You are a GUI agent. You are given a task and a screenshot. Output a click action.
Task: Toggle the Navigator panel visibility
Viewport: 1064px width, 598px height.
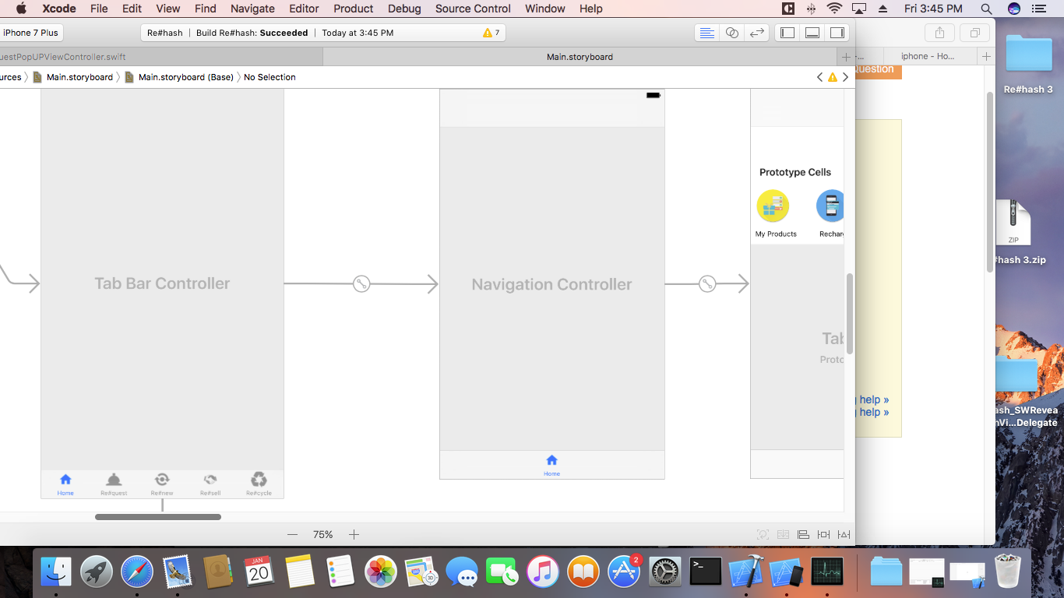pyautogui.click(x=787, y=33)
